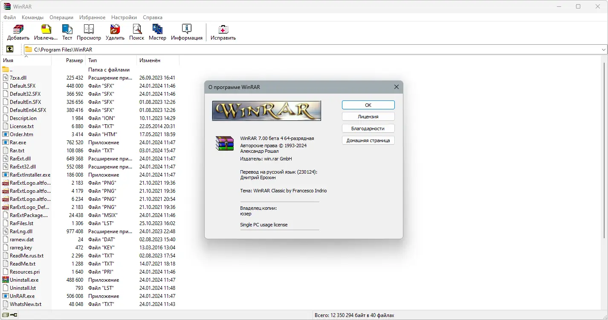Open the Настройки menu
Screen dimensions: 608x320
point(124,17)
